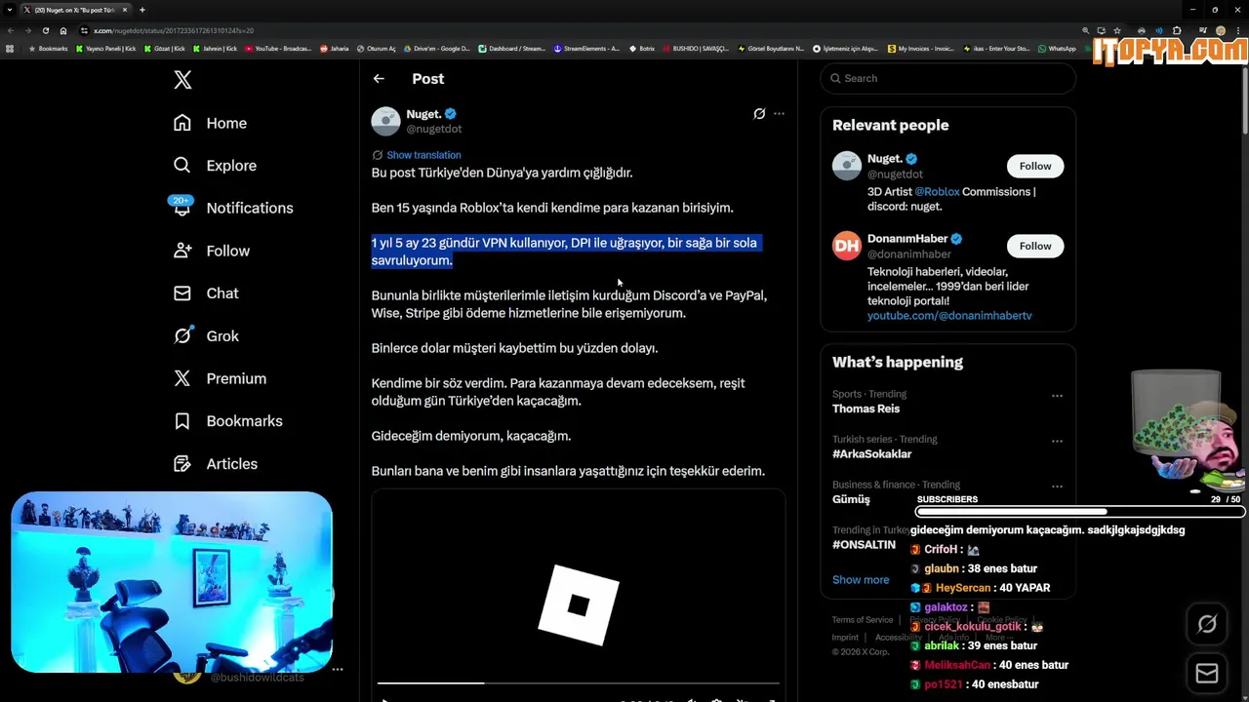Reload the page with browser refresh button
Screen dimensions: 1249x702
coord(45,30)
